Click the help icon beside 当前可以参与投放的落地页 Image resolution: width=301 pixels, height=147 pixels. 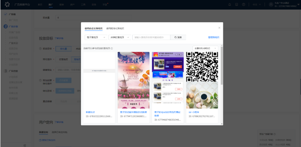point(112,49)
